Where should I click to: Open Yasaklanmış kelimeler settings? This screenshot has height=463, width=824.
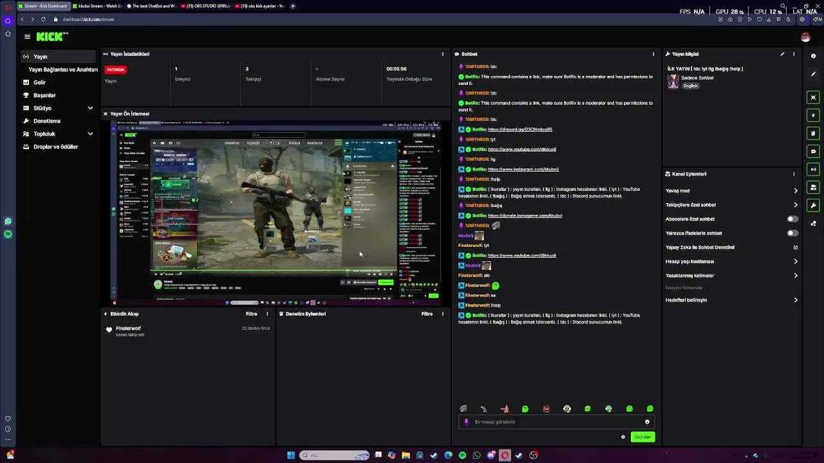[x=731, y=276]
